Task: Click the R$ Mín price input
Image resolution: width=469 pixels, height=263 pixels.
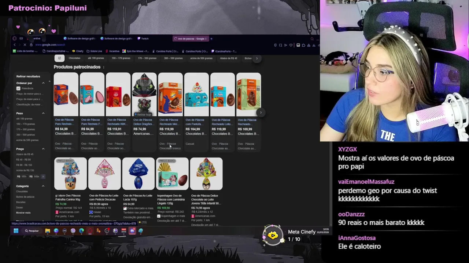Action: pyautogui.click(x=22, y=176)
